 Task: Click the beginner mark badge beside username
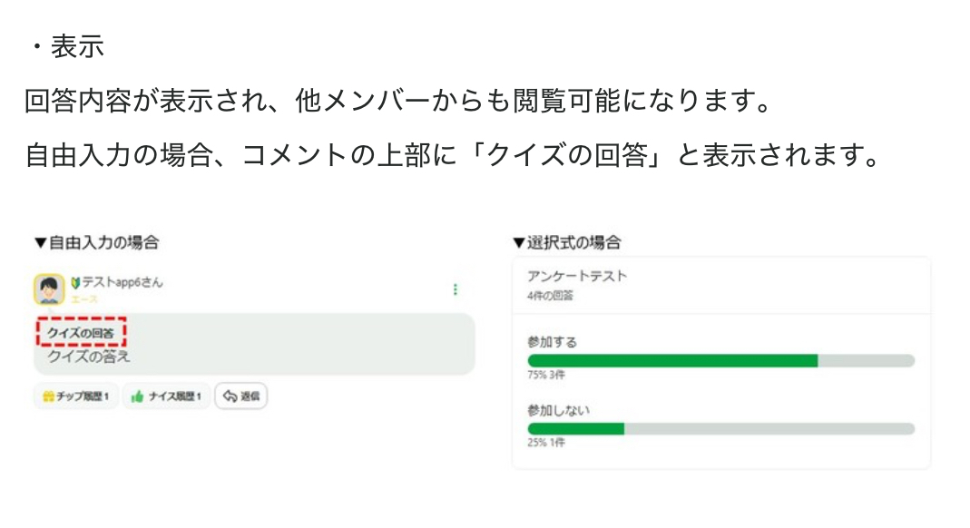(x=75, y=283)
